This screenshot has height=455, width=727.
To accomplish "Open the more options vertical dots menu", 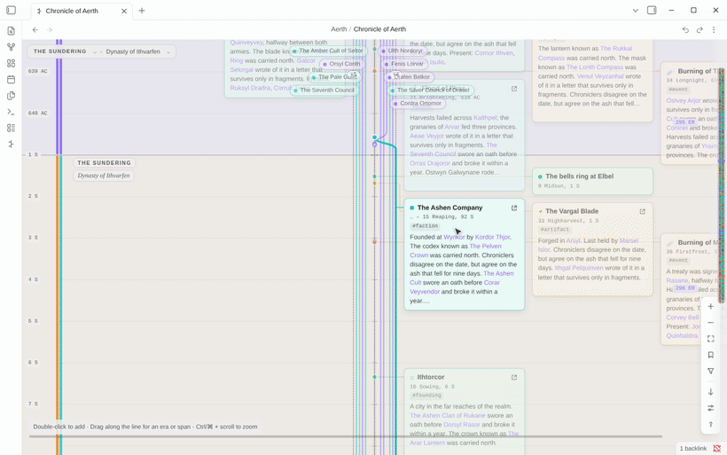I will pyautogui.click(x=714, y=29).
